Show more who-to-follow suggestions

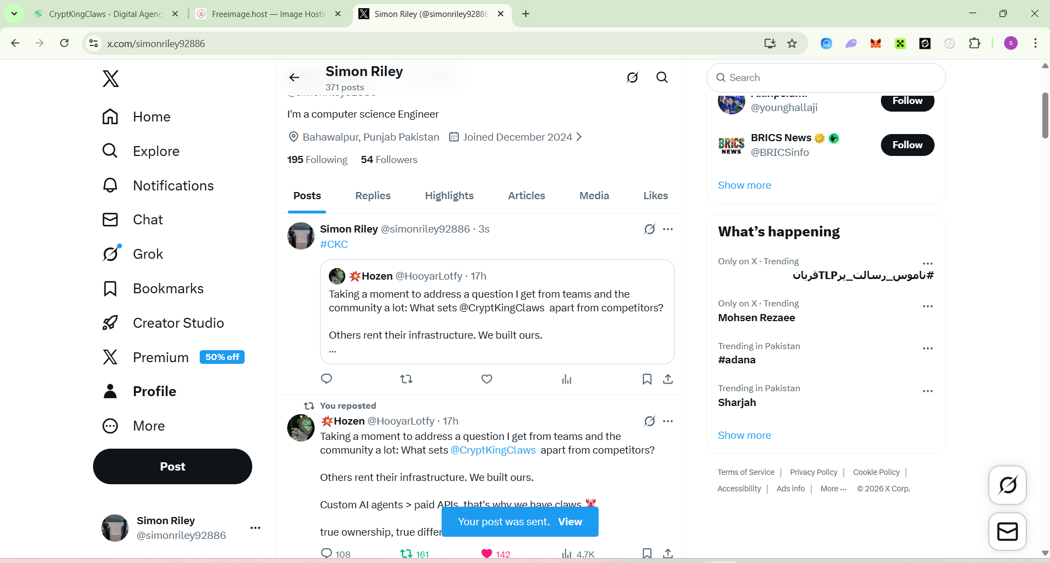coord(744,185)
